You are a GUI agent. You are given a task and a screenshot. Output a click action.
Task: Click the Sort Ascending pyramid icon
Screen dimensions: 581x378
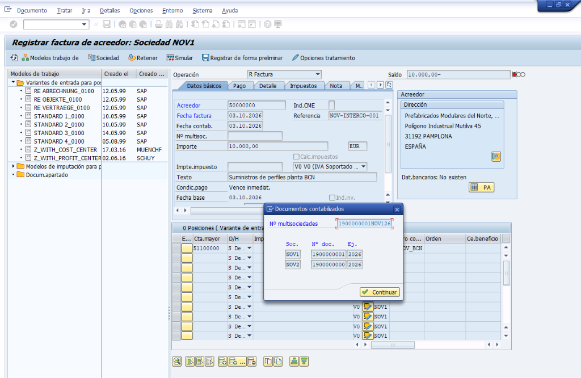coord(294,362)
